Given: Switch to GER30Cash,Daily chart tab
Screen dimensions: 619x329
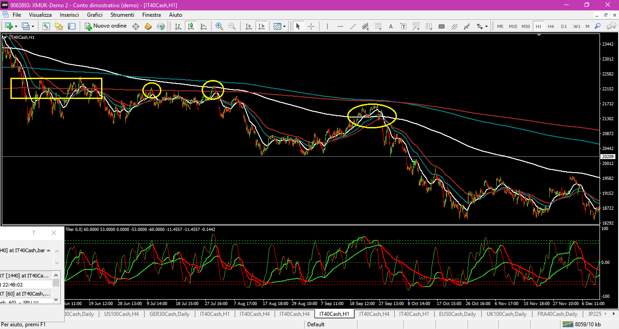Looking at the screenshot, I should click(169, 314).
